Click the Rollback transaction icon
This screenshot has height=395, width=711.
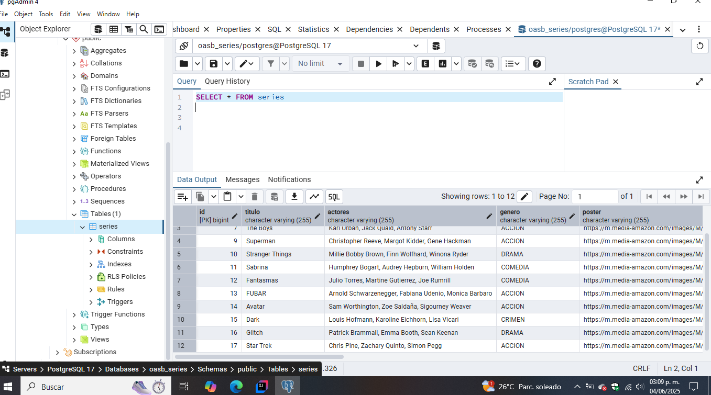pos(489,64)
